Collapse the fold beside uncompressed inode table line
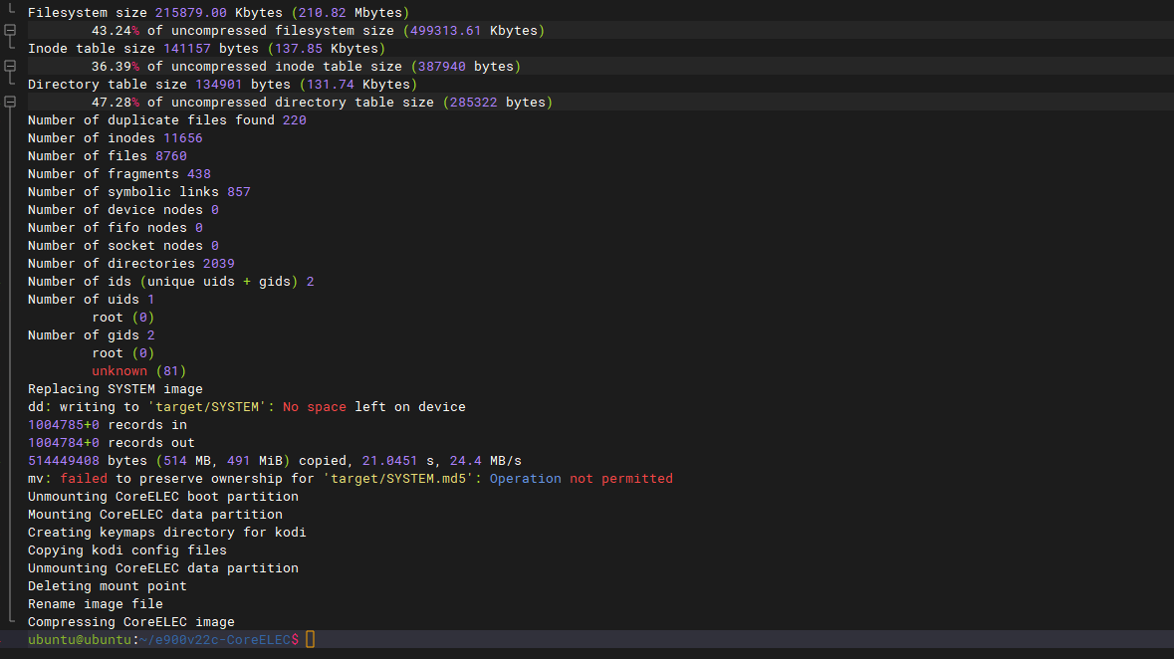 [x=10, y=67]
